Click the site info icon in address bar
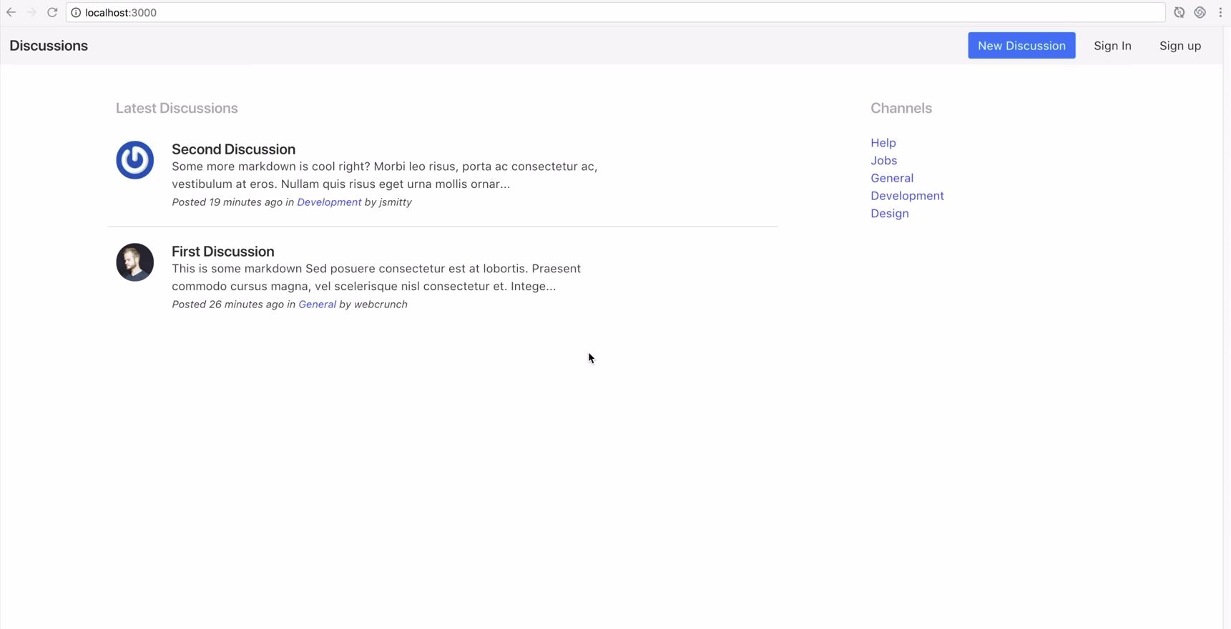 (76, 13)
